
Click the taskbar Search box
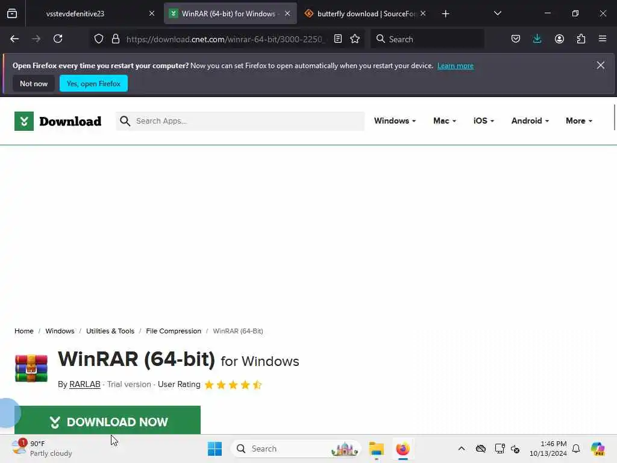click(x=295, y=449)
